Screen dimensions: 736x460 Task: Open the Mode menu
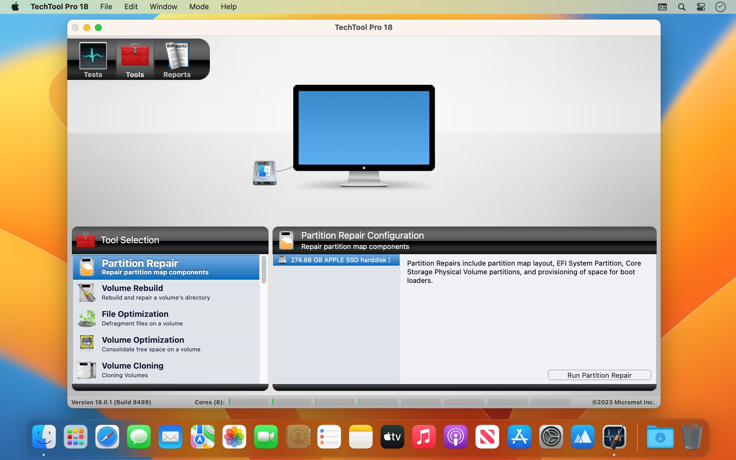click(x=199, y=7)
